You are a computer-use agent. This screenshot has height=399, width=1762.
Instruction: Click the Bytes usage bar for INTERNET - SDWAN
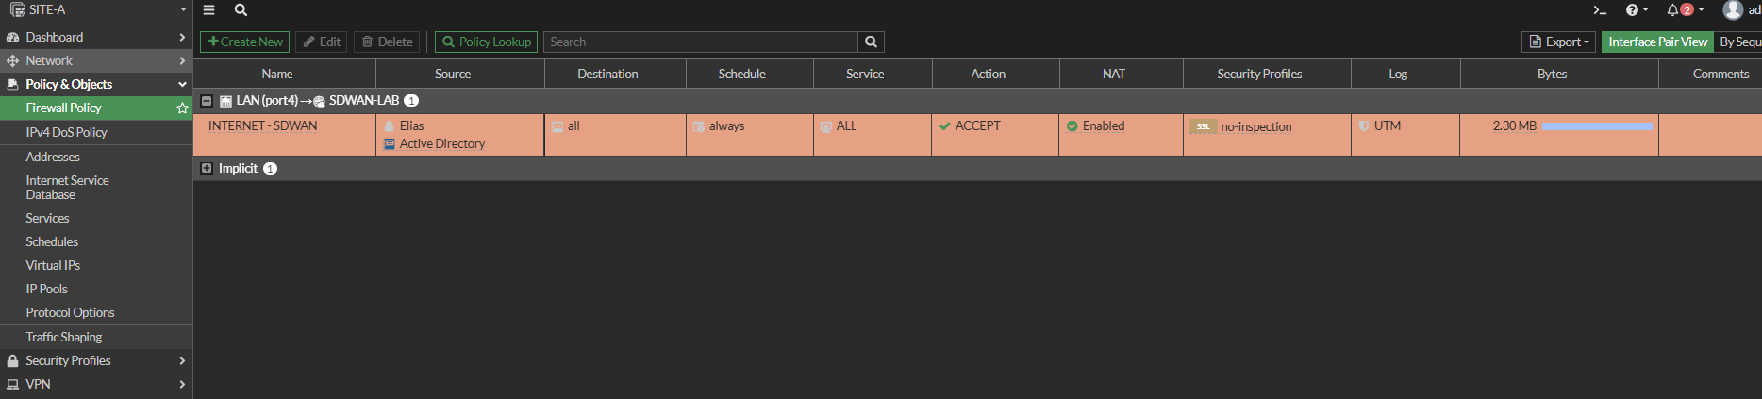point(1597,126)
